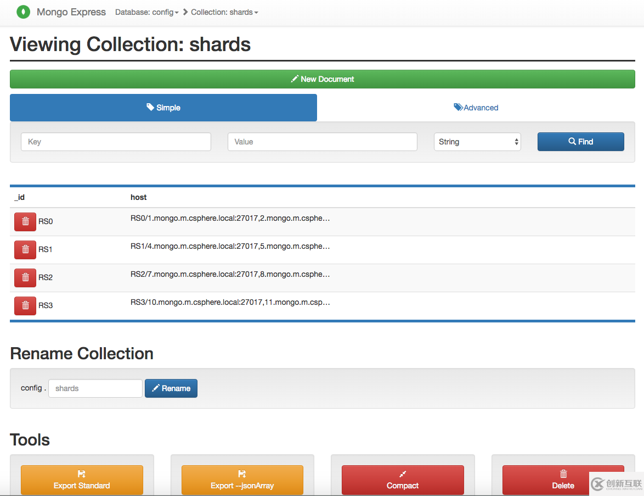Delete the RS3 shard document
This screenshot has height=496, width=644.
click(25, 305)
